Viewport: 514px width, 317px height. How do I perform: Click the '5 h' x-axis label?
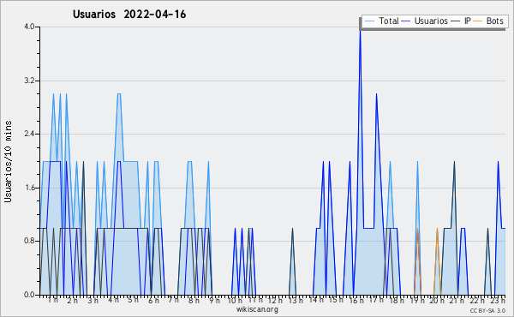[x=133, y=300]
